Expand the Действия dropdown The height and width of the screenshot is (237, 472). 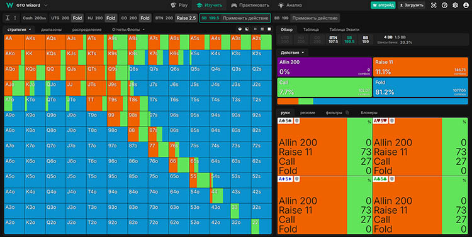click(x=292, y=53)
